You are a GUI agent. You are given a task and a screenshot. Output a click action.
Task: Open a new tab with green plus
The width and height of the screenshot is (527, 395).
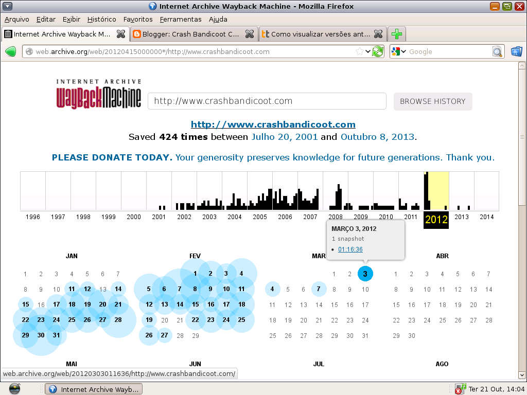tap(397, 34)
